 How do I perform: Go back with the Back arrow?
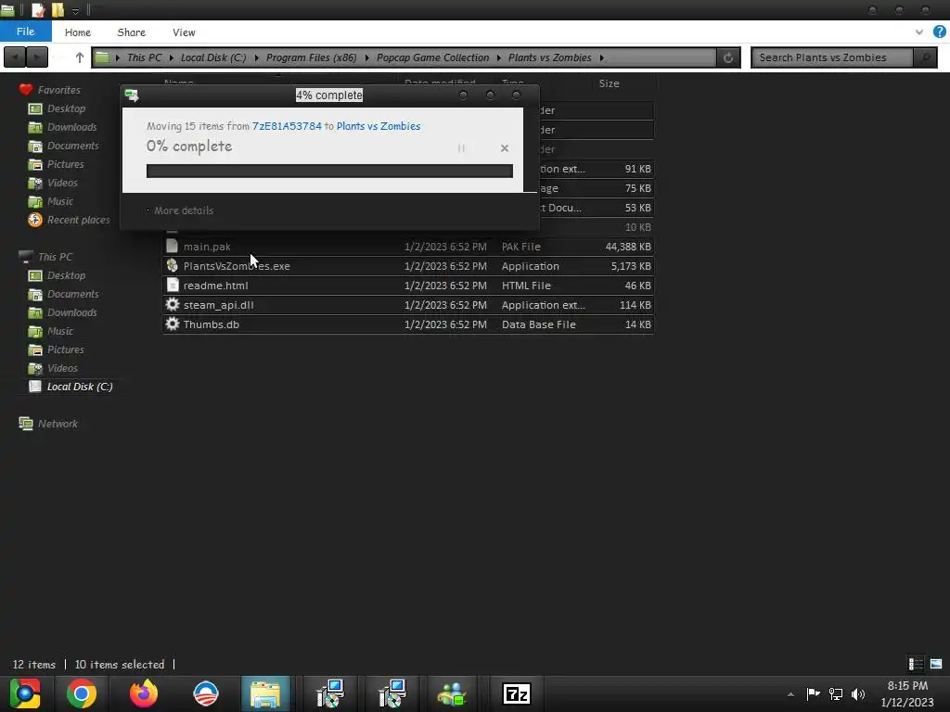[x=15, y=57]
